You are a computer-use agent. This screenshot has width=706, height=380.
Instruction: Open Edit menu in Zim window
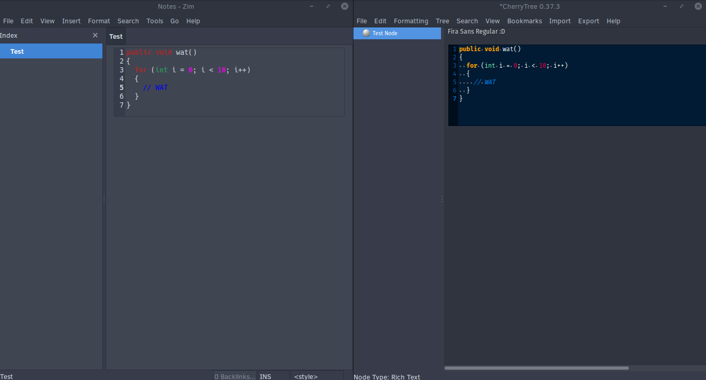(27, 21)
